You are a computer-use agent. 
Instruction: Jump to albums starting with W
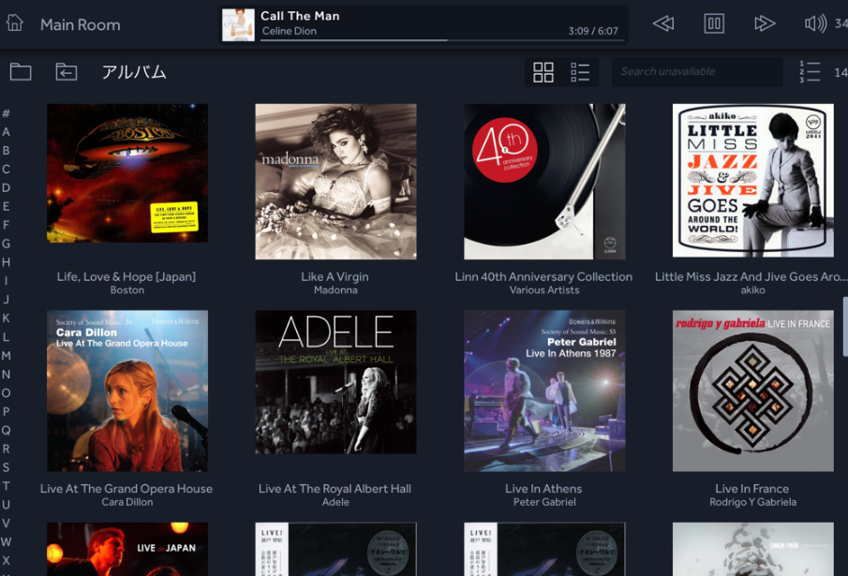(x=6, y=542)
